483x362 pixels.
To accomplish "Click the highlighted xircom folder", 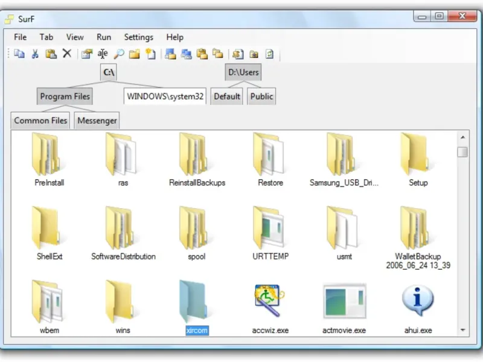I will coord(197,307).
